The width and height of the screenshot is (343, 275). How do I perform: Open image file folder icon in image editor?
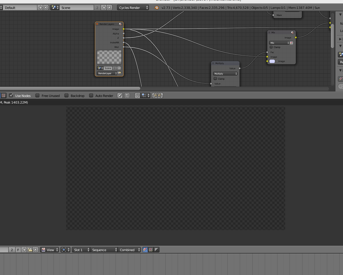pos(30,250)
